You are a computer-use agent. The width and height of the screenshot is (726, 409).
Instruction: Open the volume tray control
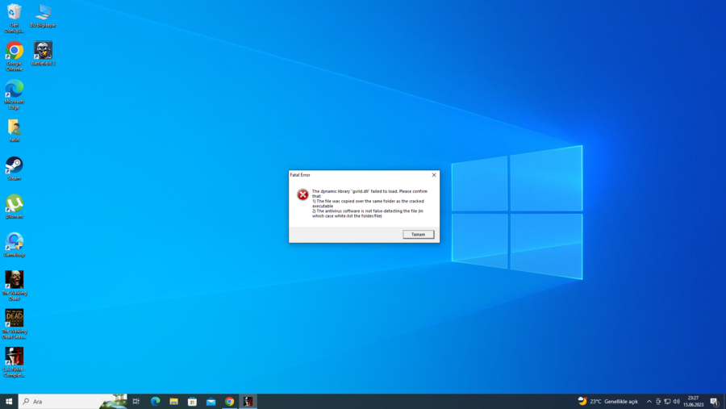click(677, 402)
